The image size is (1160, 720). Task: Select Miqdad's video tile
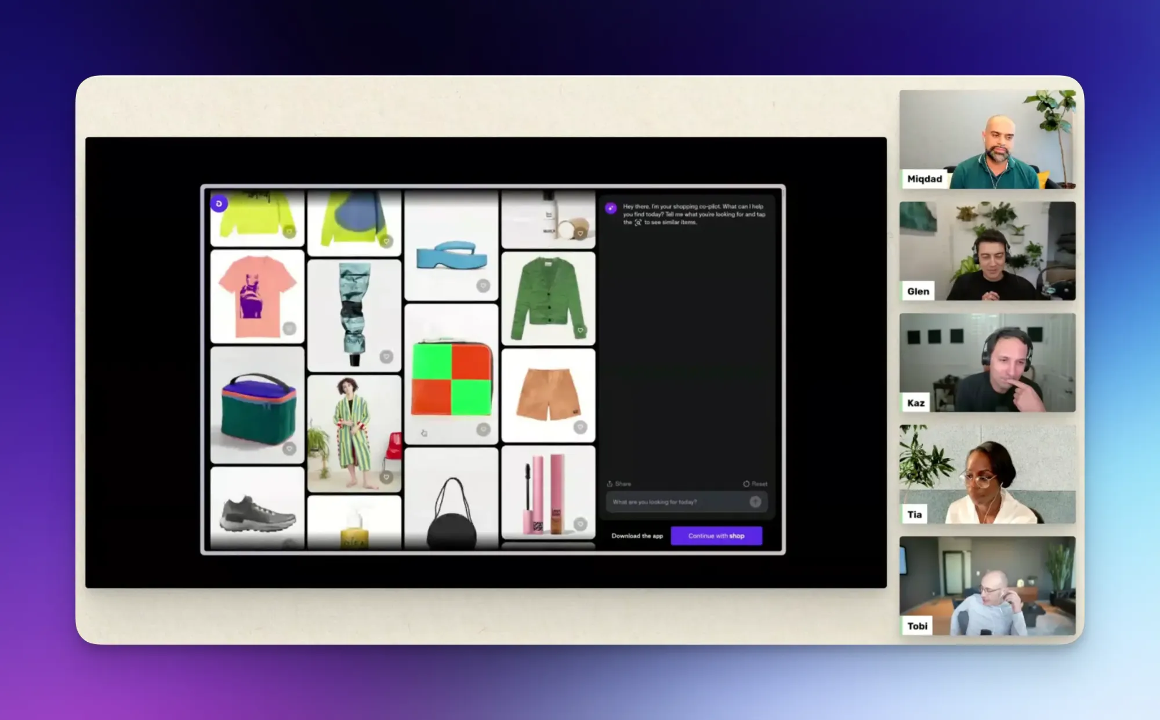click(x=987, y=139)
